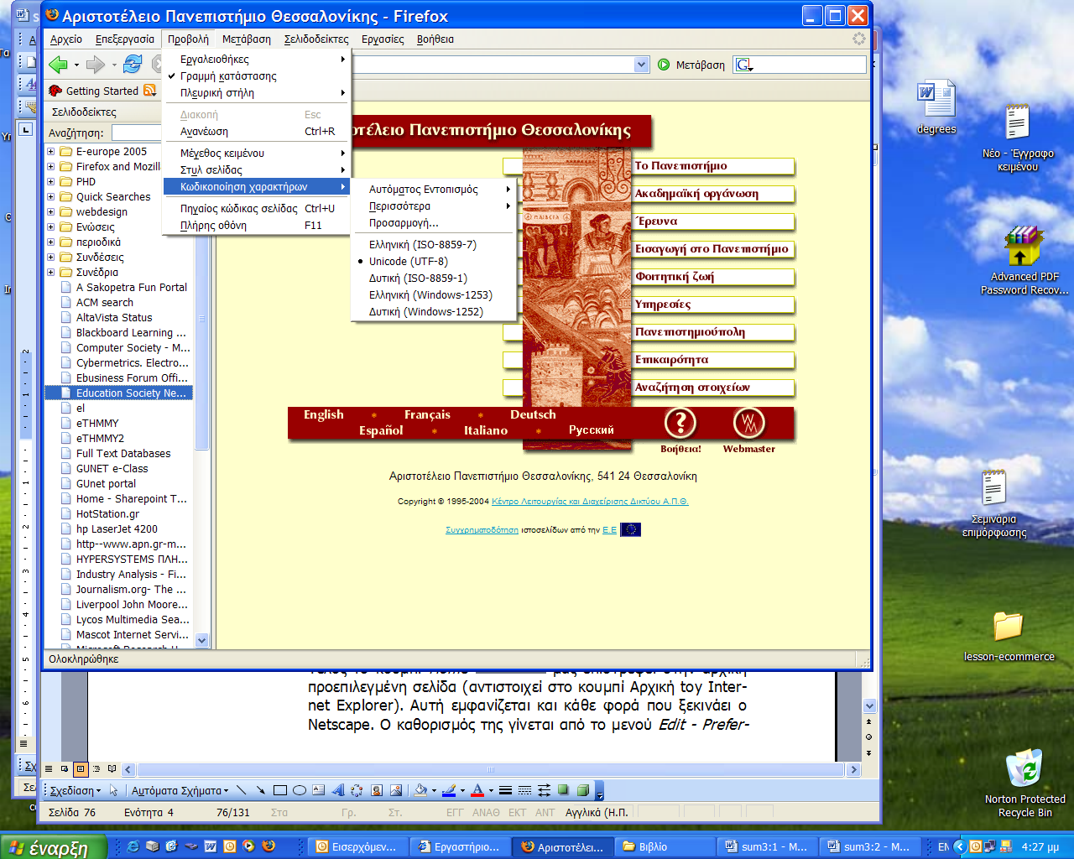Click the Insert WordArt icon

click(x=337, y=790)
